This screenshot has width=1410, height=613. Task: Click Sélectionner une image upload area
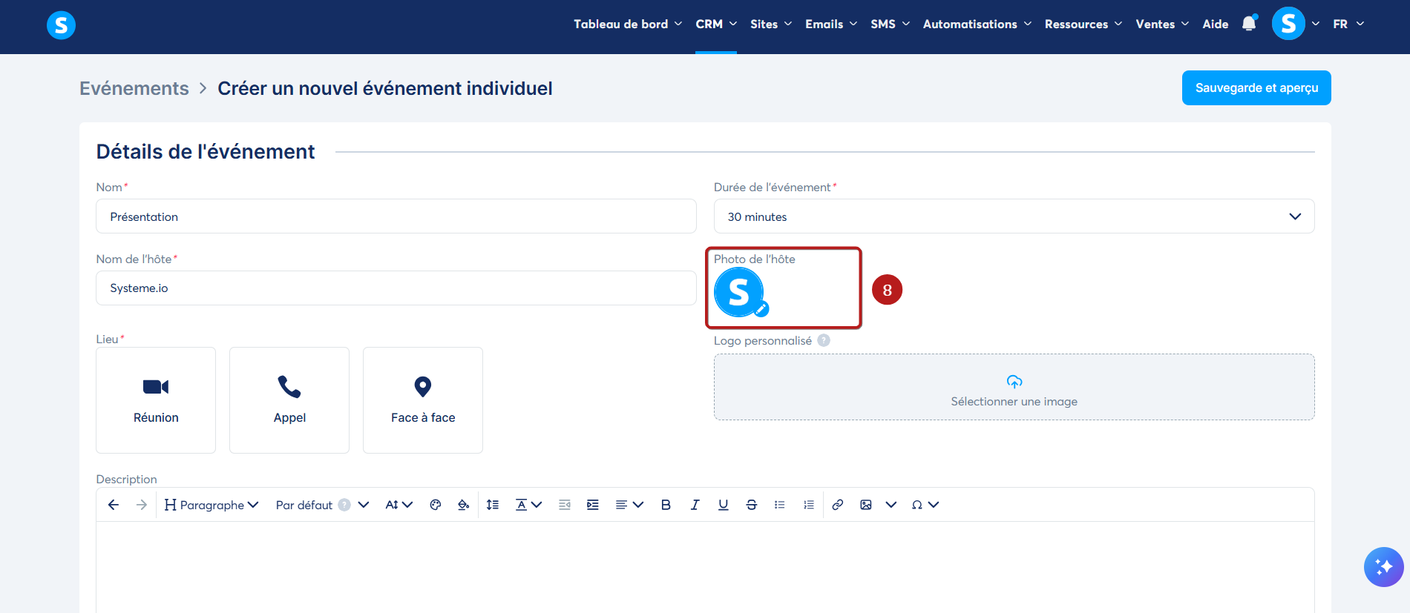click(1014, 387)
